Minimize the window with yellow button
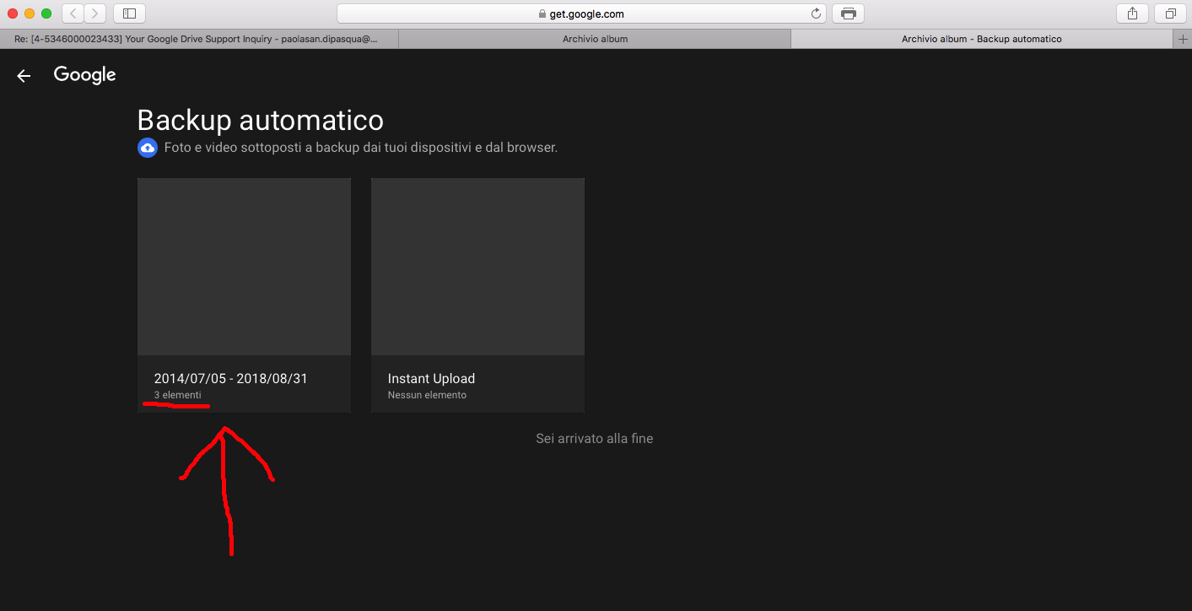The height and width of the screenshot is (611, 1192). tap(30, 14)
